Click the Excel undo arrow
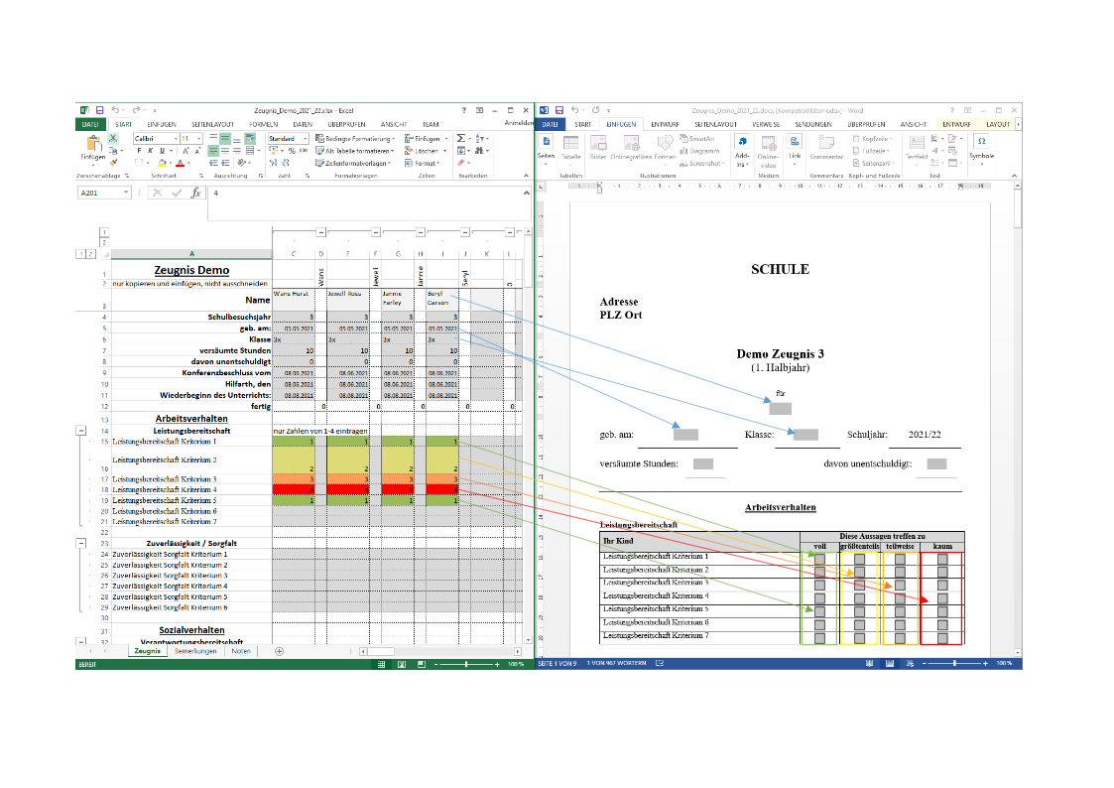 tap(115, 110)
